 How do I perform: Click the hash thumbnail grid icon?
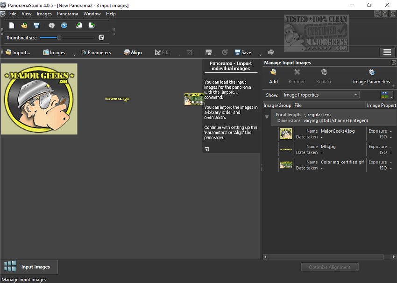[x=101, y=37]
